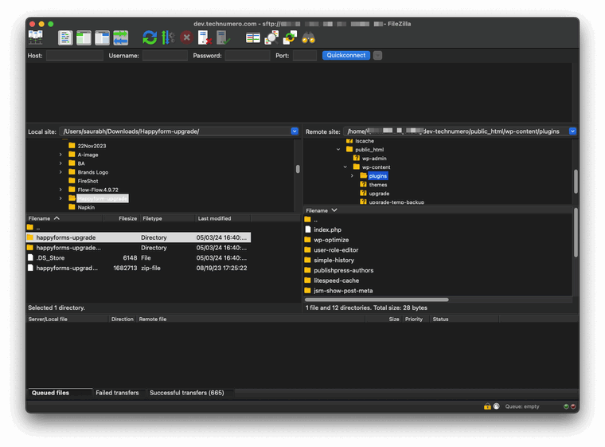Expand Brands Logo folder
This screenshot has height=447, width=605.
60,172
